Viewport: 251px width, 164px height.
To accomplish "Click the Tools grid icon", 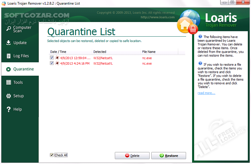I will click(8, 82).
